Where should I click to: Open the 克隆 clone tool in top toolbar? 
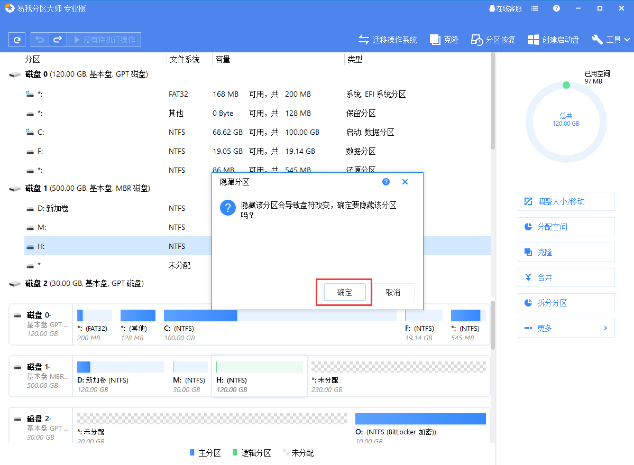444,40
